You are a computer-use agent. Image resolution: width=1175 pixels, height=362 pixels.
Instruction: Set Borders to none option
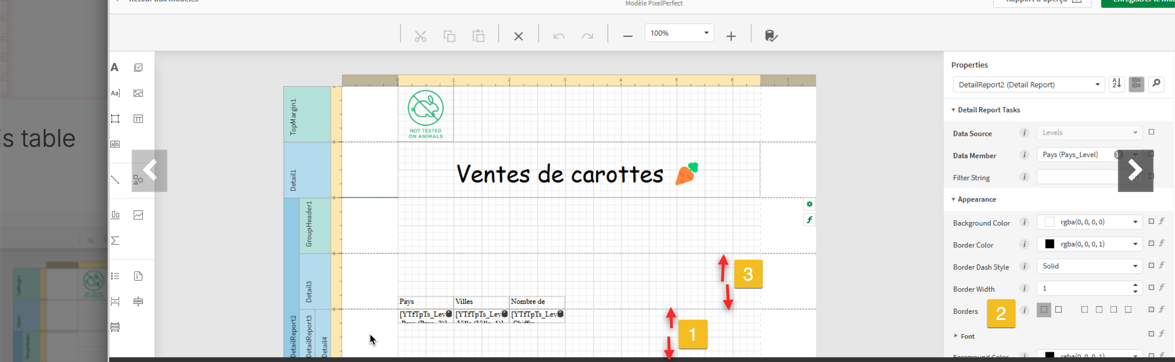click(x=1044, y=310)
